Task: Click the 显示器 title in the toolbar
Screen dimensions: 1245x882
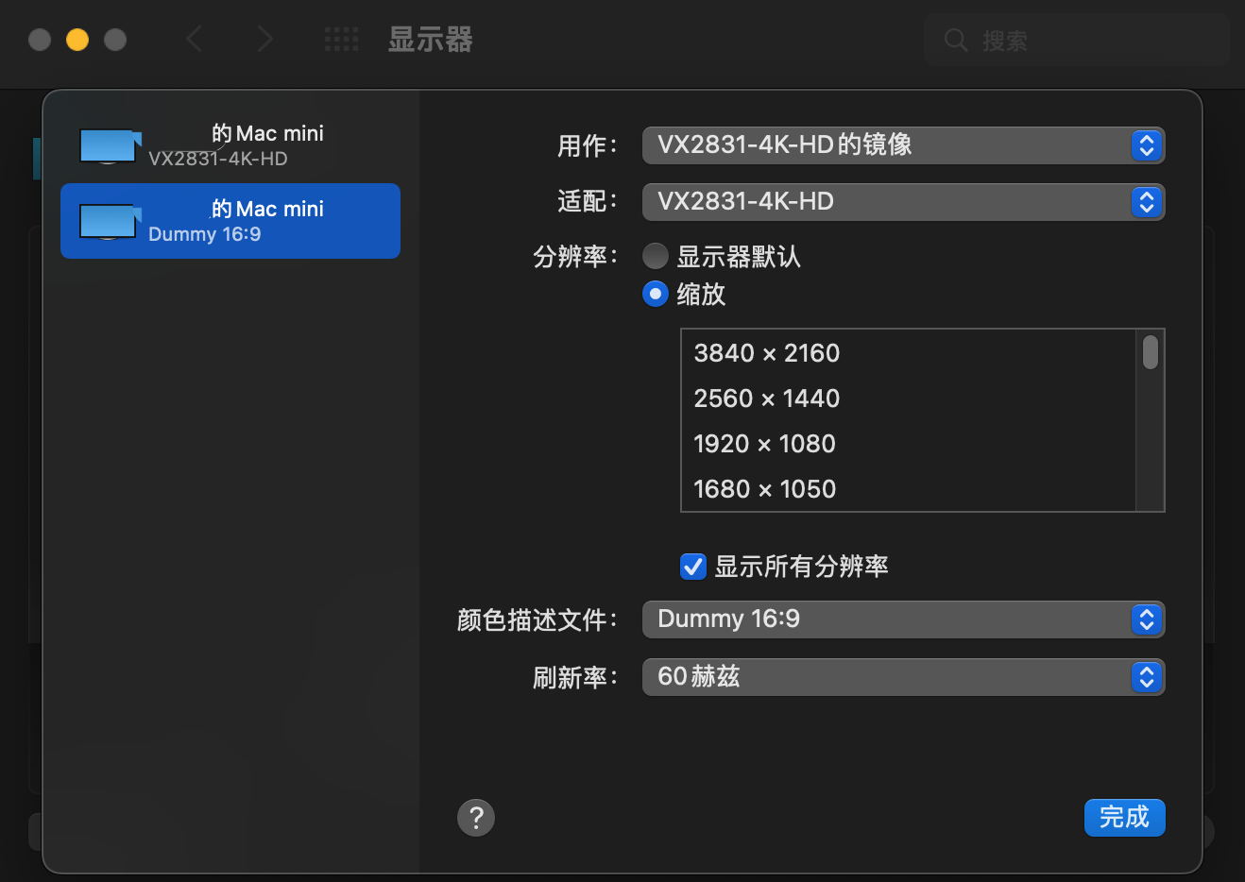Action: click(x=430, y=40)
